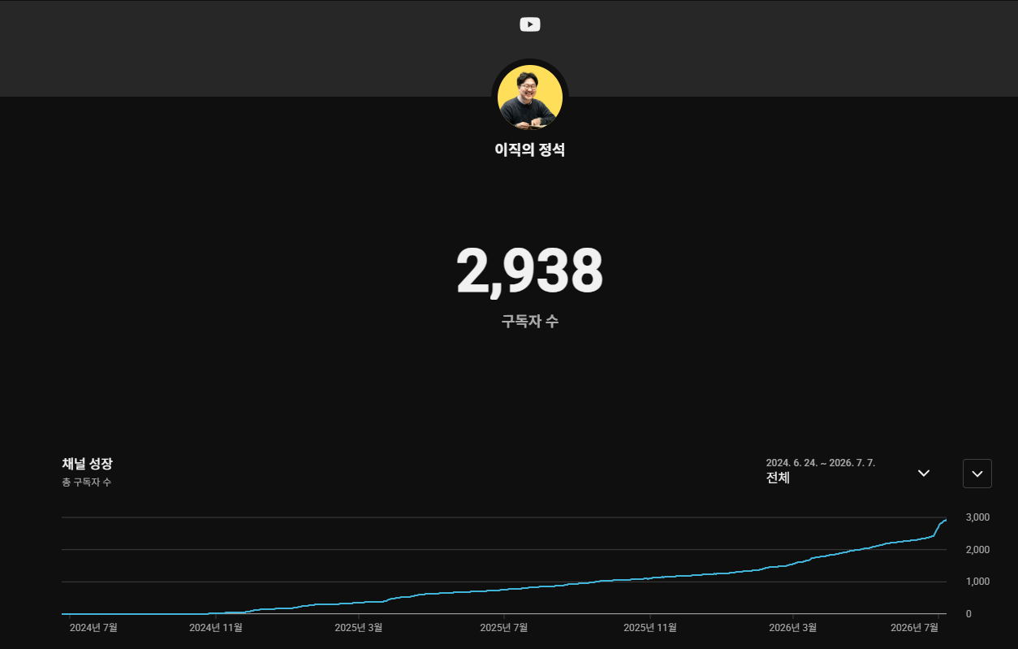Click the 총 구독자 수 chart subtitle
The height and width of the screenshot is (649, 1018).
86,482
